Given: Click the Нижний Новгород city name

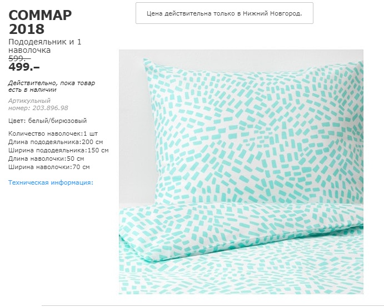Looking at the screenshot, I should [x=271, y=13].
